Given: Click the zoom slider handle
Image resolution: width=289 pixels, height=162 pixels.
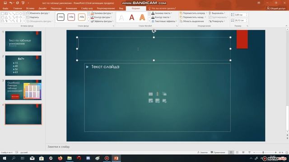Looking at the screenshot, I should 263,153.
